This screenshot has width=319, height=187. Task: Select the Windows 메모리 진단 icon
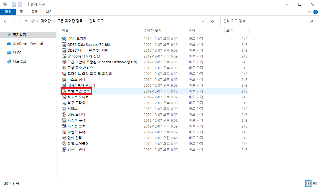pyautogui.click(x=64, y=56)
